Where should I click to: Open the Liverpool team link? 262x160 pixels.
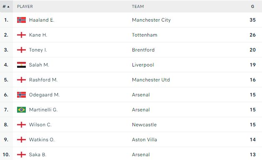(x=143, y=65)
